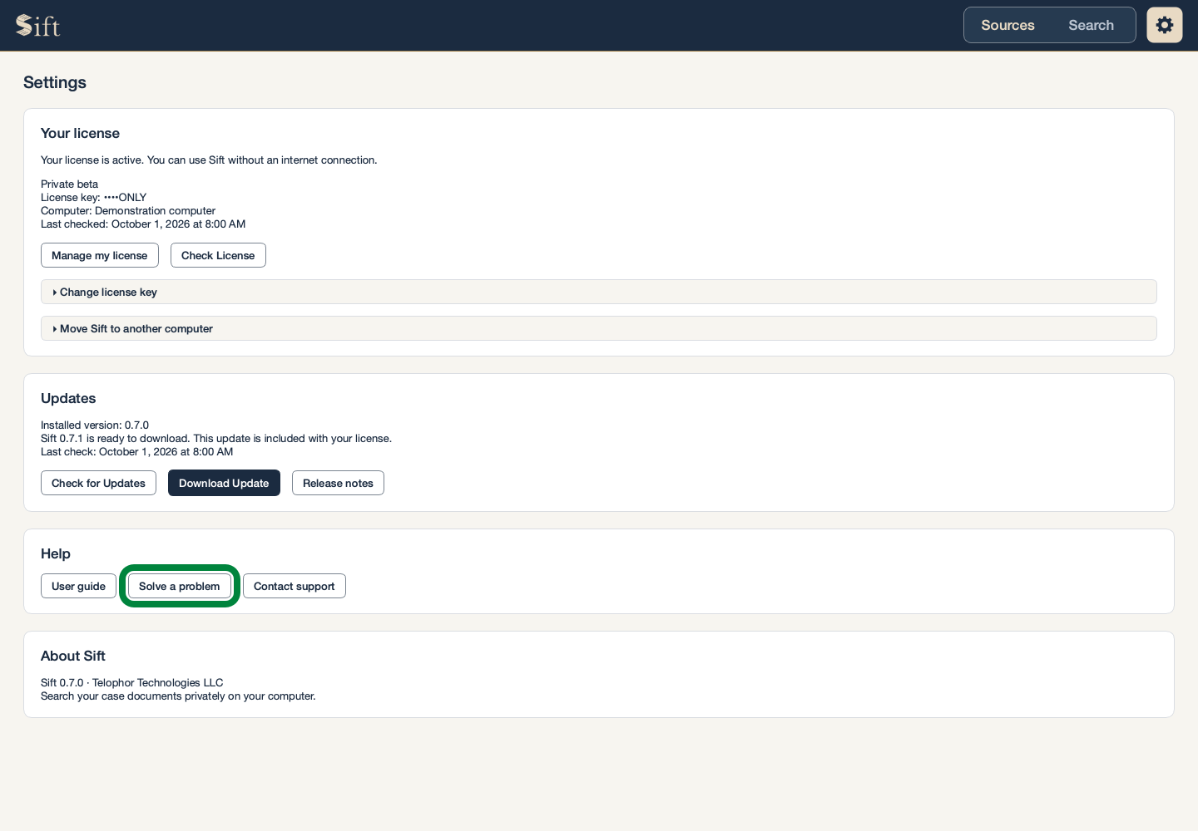The width and height of the screenshot is (1198, 831).
Task: Click 'Sift 0.7.0 · Telophor Technologies LLC' text
Action: pyautogui.click(x=132, y=683)
